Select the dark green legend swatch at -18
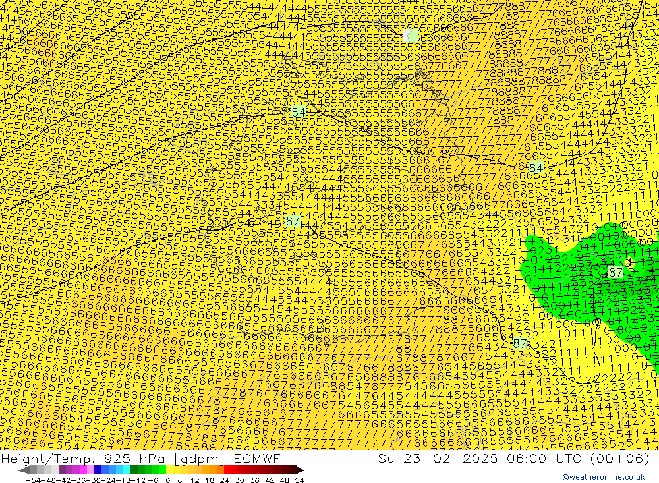659x483 pixels. pos(134,470)
